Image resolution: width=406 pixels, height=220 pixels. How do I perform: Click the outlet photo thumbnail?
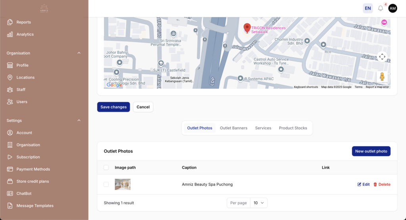coord(123,184)
